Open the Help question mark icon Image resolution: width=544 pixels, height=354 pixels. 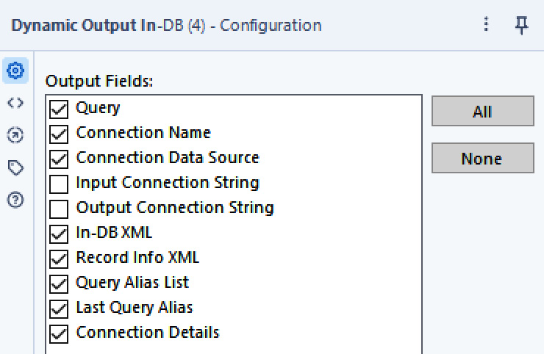coord(15,200)
